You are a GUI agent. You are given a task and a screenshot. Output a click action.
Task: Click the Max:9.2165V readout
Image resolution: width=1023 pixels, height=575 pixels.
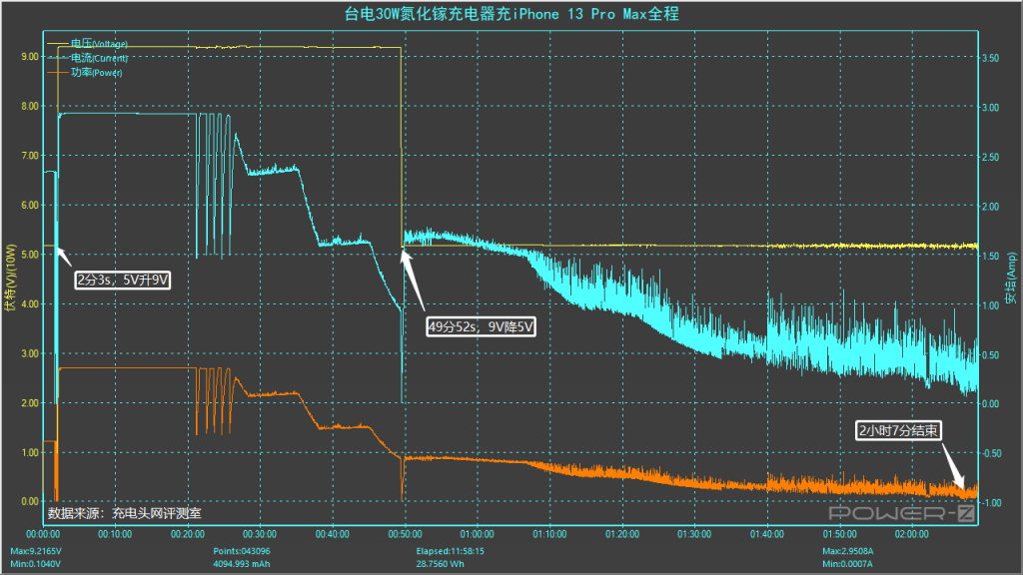[x=36, y=551]
